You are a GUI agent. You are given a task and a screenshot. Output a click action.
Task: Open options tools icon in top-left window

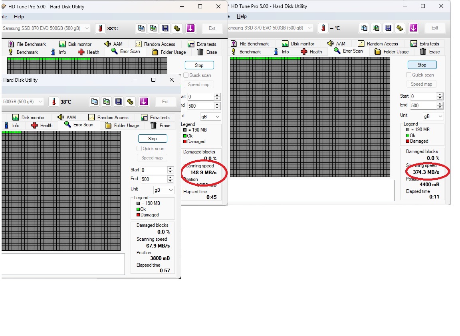(x=177, y=28)
